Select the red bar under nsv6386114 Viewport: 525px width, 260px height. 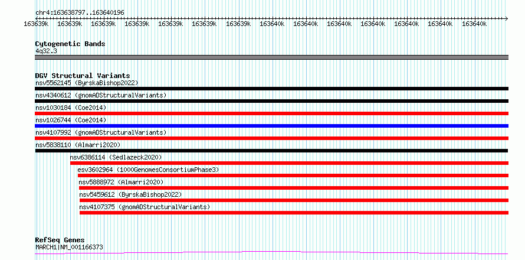click(289, 163)
